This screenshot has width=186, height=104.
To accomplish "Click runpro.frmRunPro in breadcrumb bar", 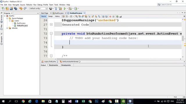I will 50,62.
